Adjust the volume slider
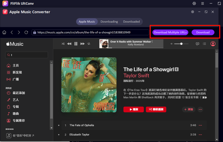Image resolution: width=223 pixels, height=142 pixels. point(181,44)
